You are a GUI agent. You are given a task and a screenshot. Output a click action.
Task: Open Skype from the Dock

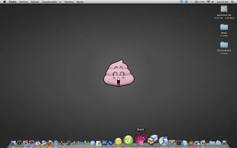pyautogui.click(x=185, y=143)
